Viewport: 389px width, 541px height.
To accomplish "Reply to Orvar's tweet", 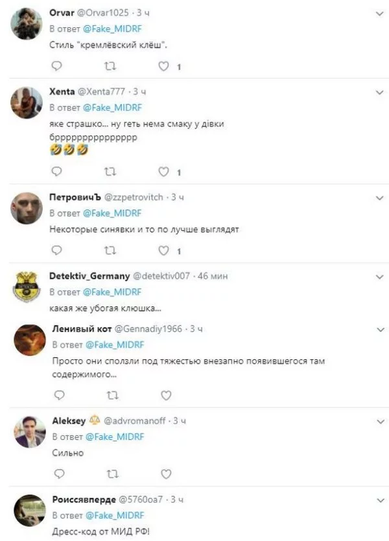I will (56, 66).
